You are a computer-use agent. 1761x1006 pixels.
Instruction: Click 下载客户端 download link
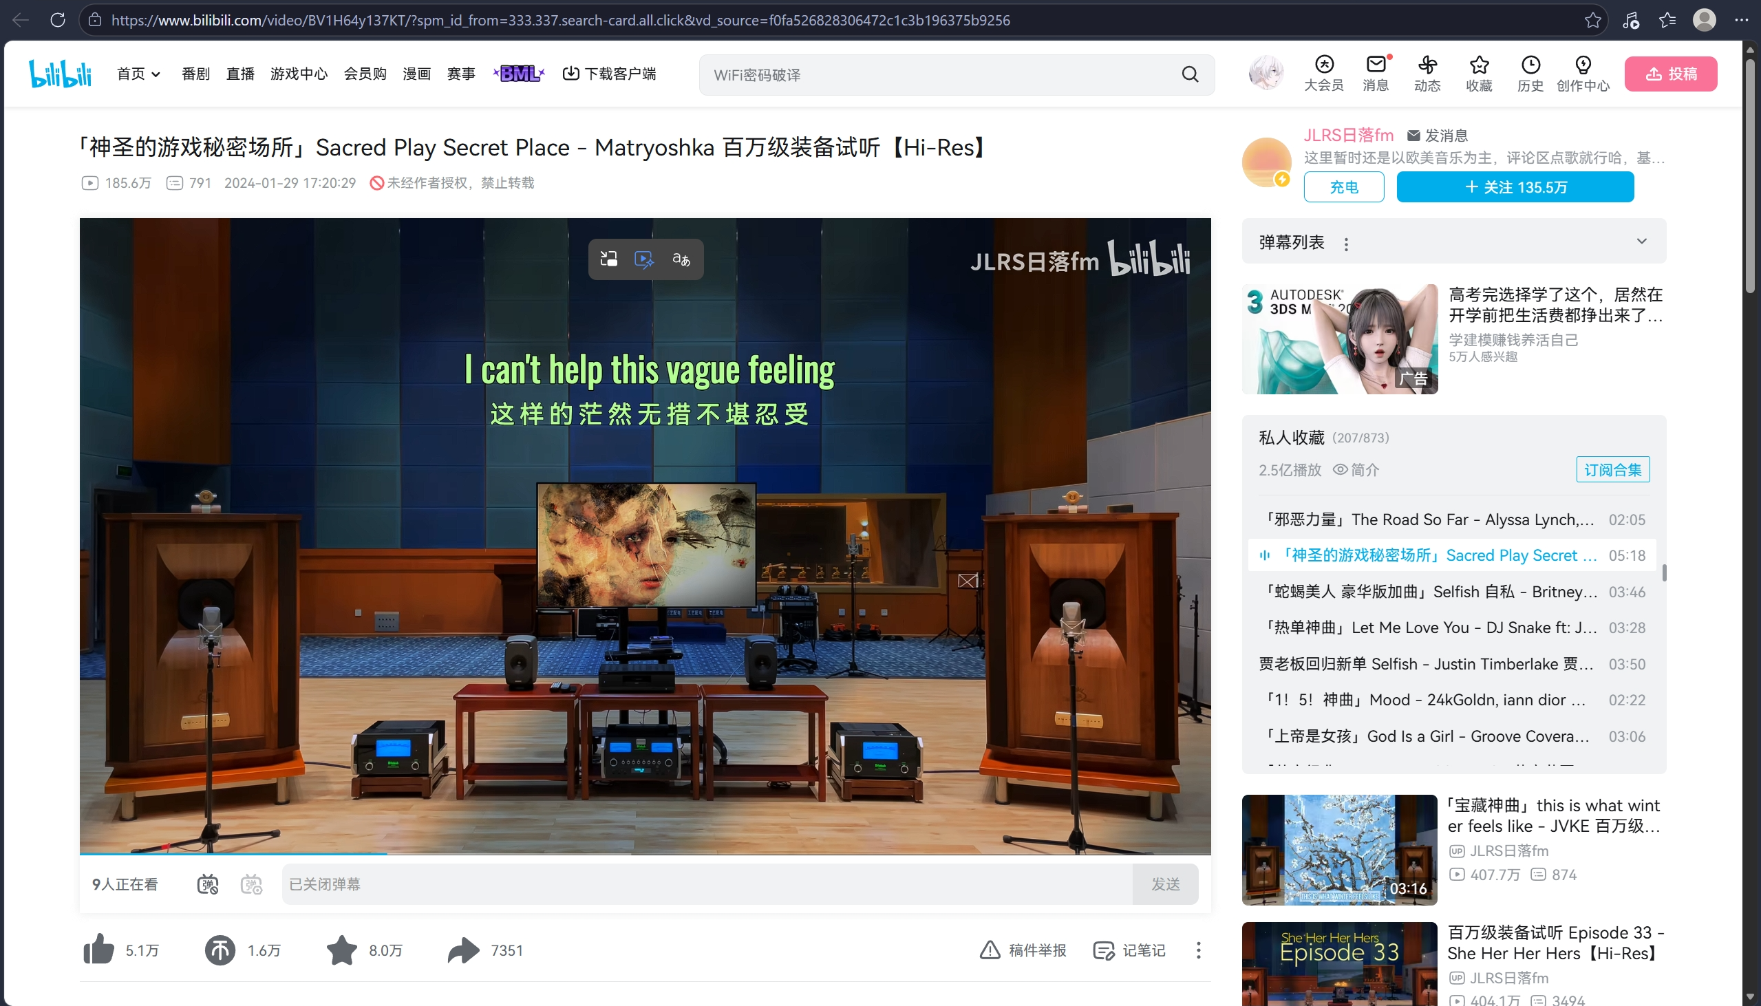(x=608, y=74)
